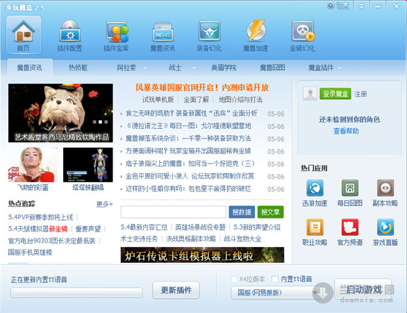Click 5.4PVP新赛季即将上线 link
This screenshot has height=313, width=407.
41,217
